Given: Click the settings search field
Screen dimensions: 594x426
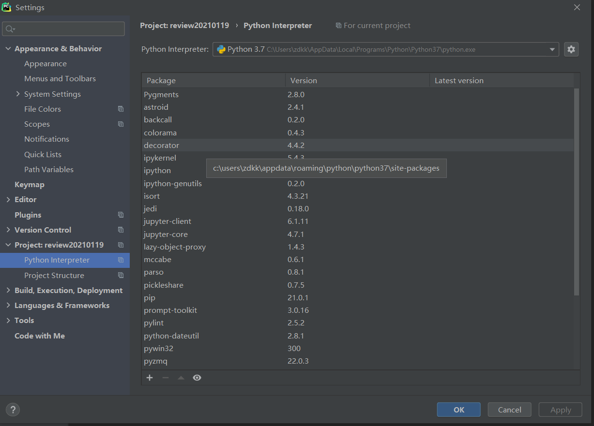Looking at the screenshot, I should 63,29.
